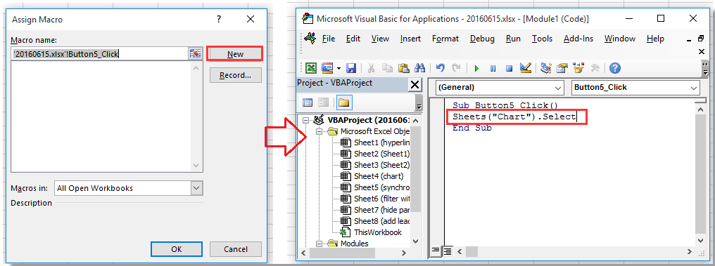Click the Paste clipboard icon
715x266 pixels.
403,68
